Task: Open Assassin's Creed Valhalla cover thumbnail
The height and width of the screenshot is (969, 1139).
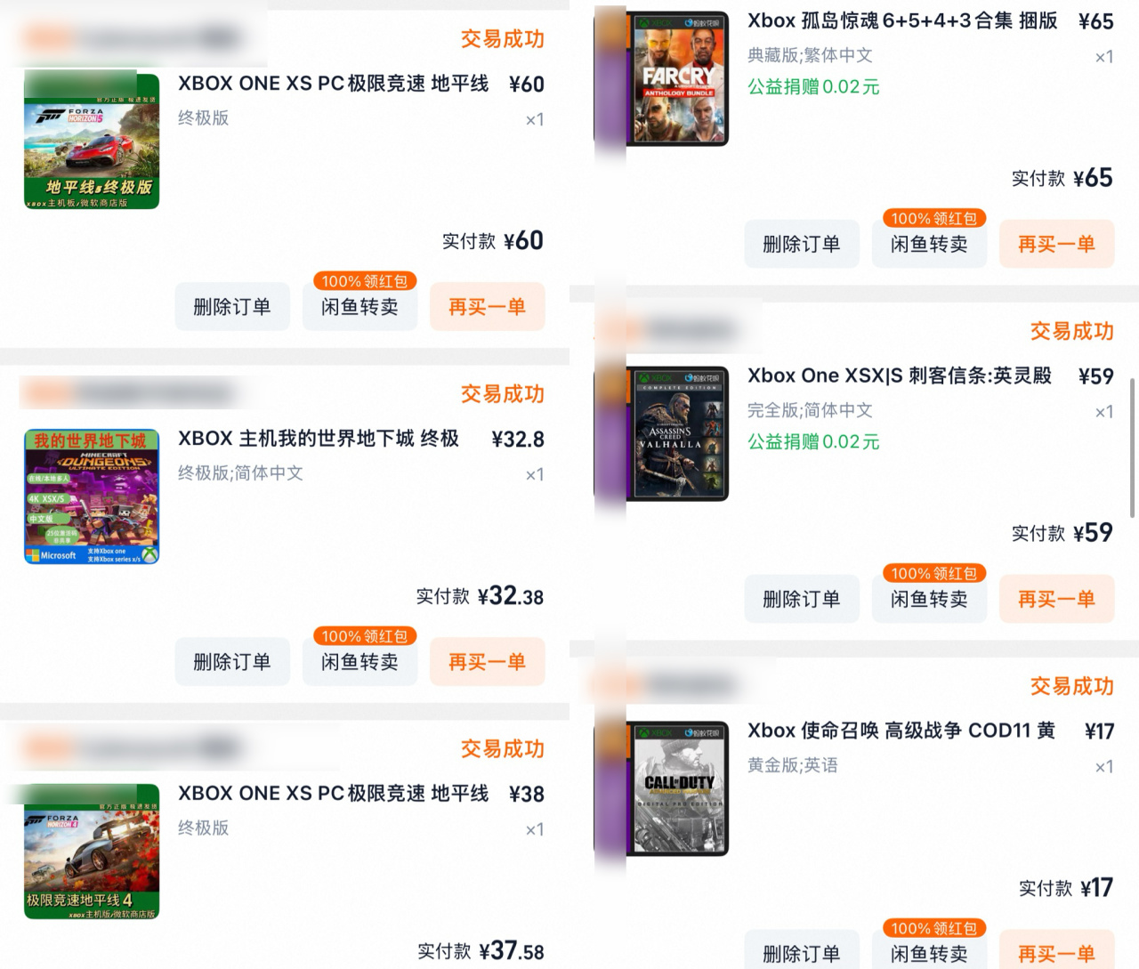Action: click(x=678, y=433)
